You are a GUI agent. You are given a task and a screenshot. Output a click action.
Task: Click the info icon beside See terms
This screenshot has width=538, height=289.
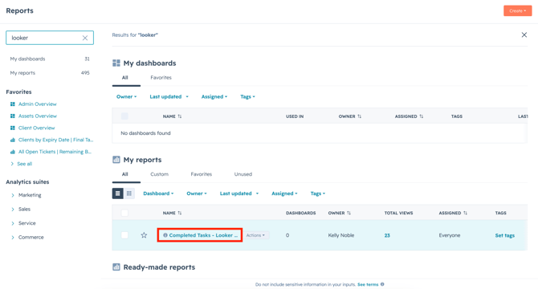point(382,284)
